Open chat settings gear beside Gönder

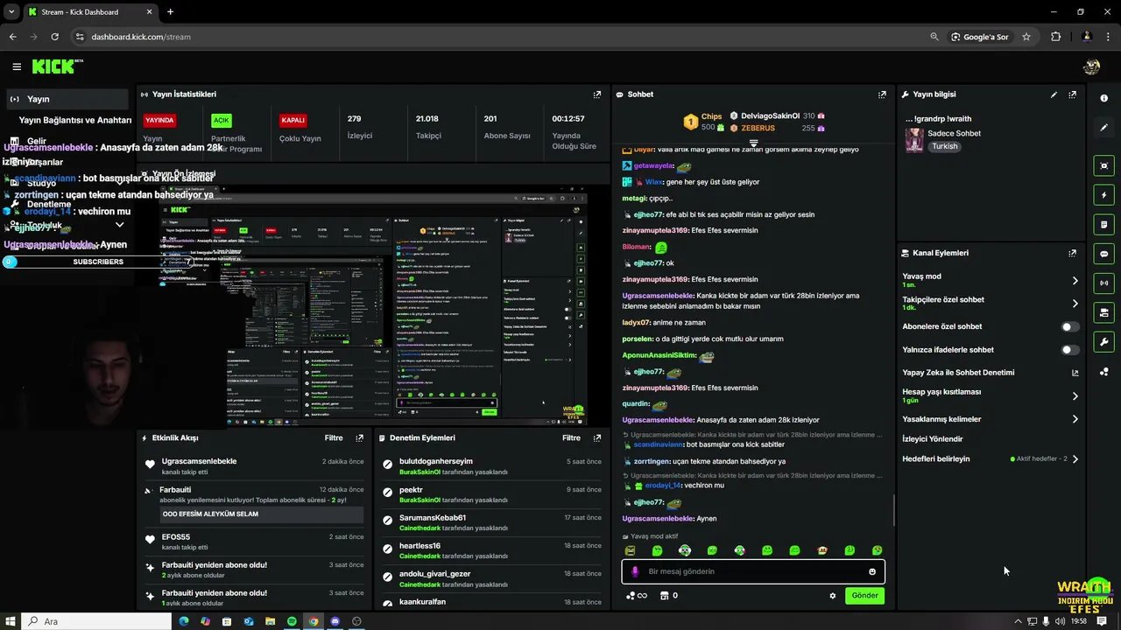(x=833, y=596)
